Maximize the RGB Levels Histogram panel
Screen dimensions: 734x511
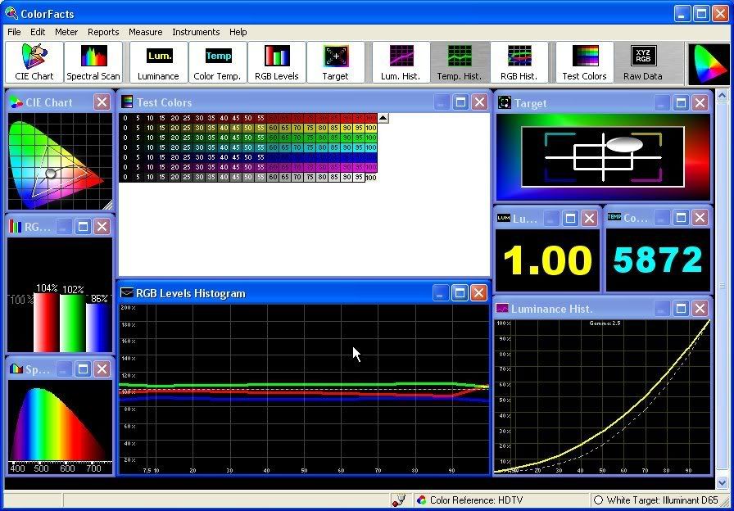pos(460,293)
